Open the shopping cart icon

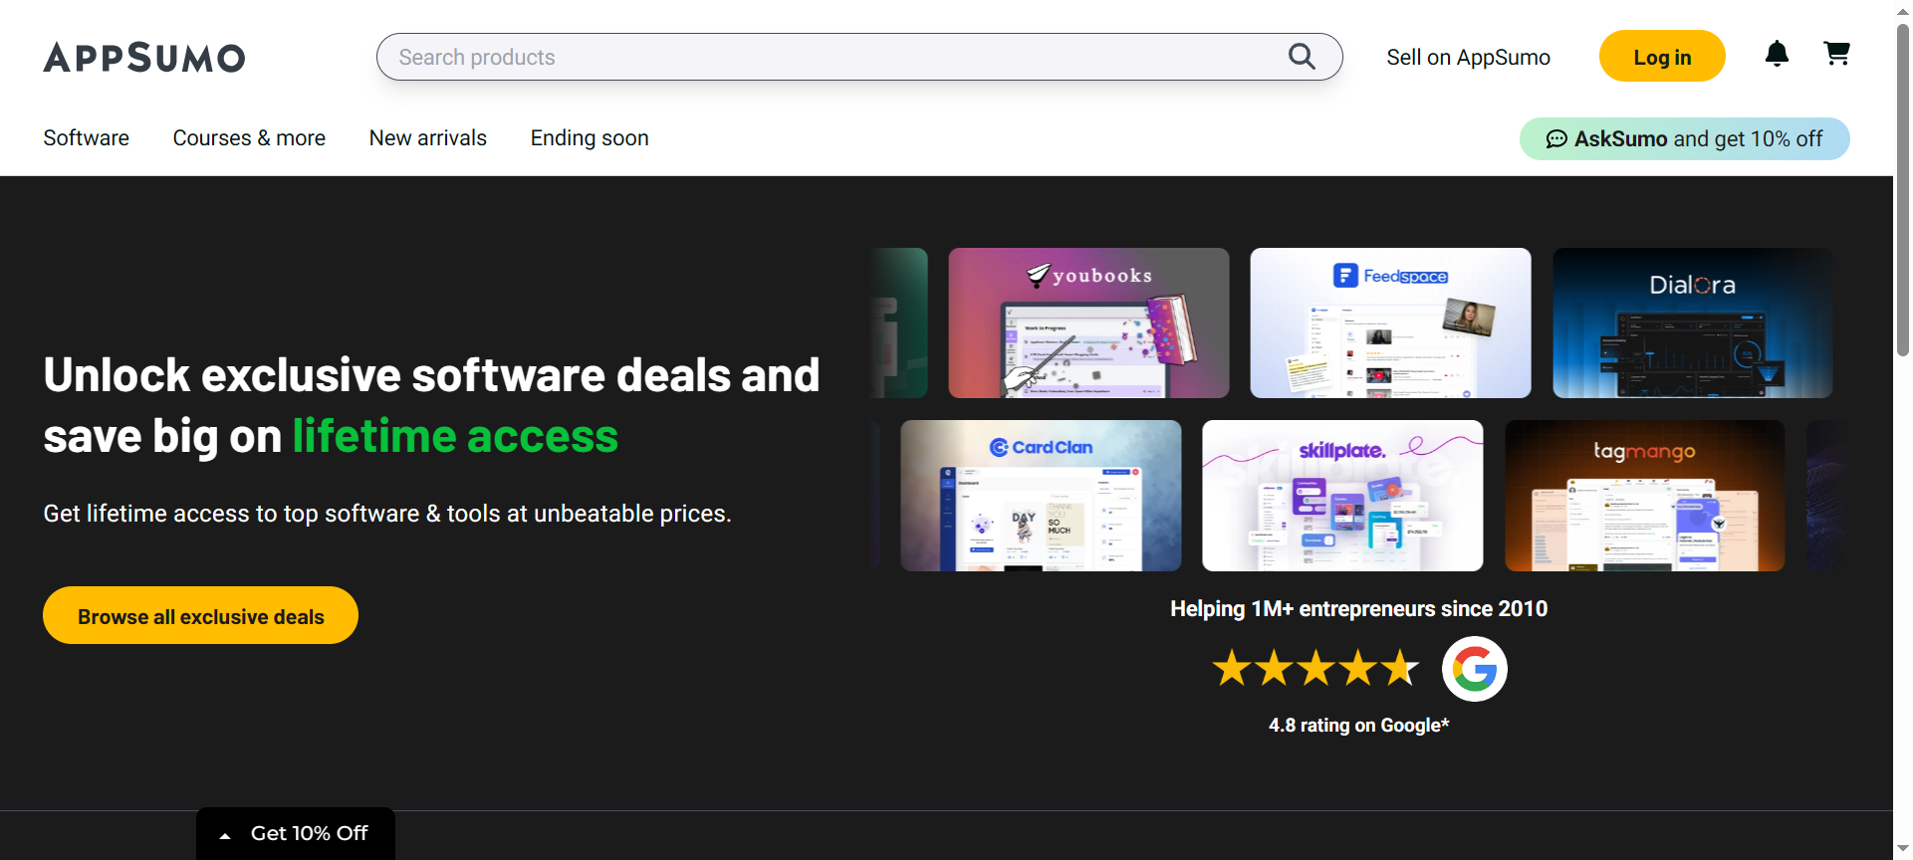point(1836,54)
